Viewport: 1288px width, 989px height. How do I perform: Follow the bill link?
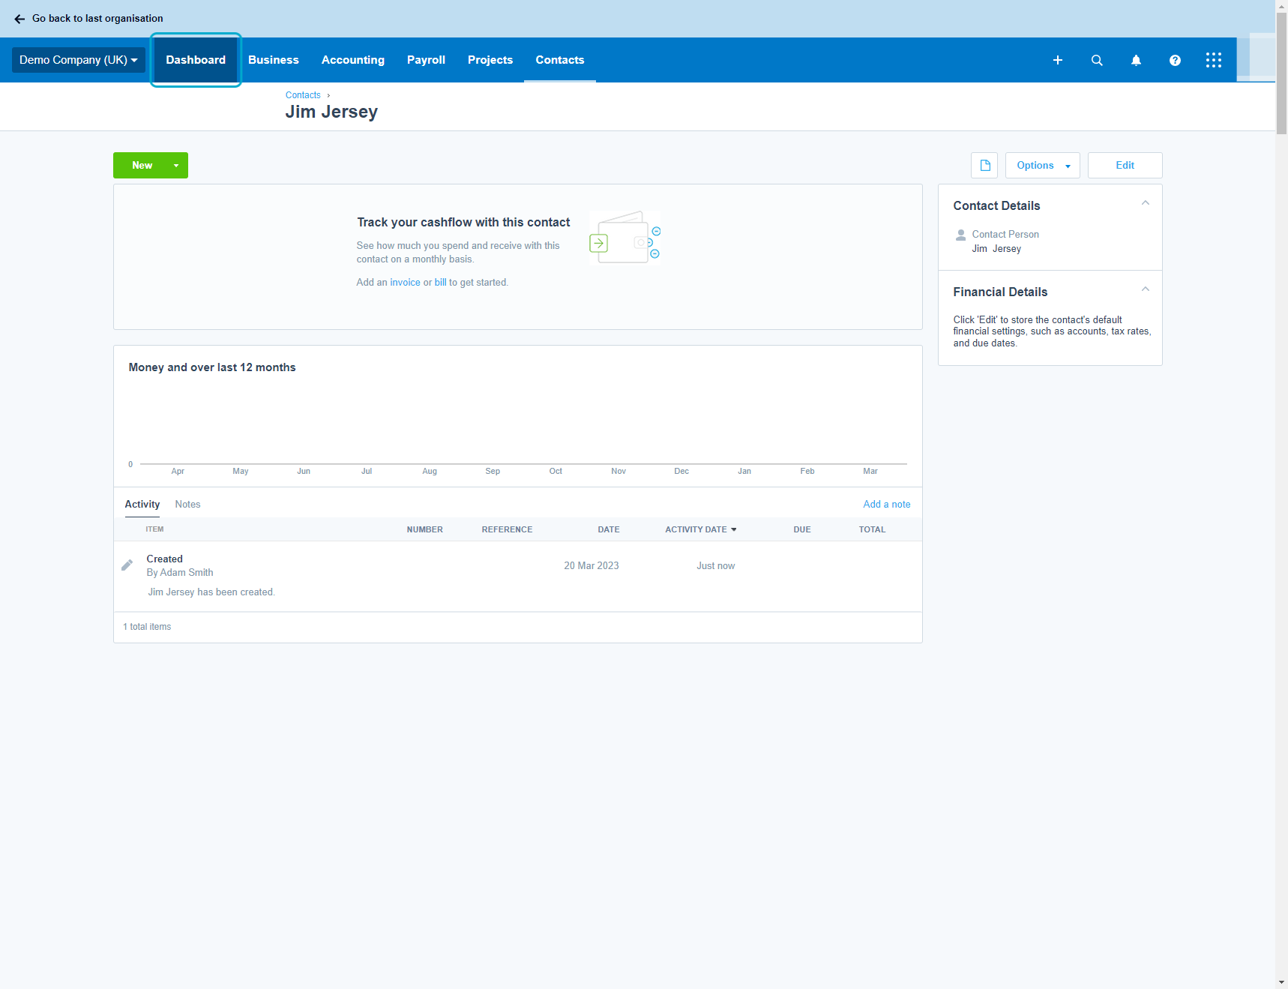[440, 283]
